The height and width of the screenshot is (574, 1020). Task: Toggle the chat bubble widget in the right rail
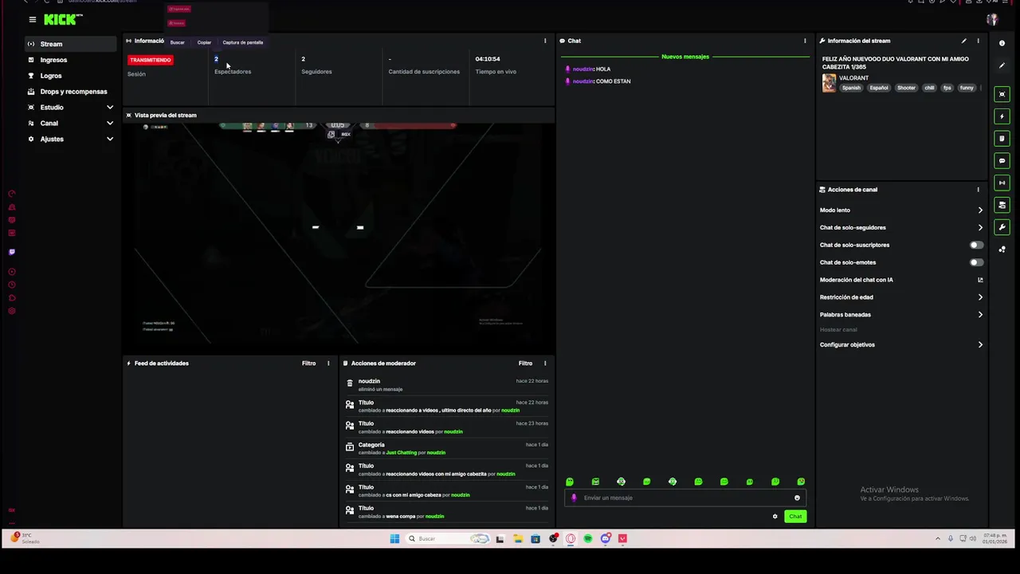coord(1002,161)
